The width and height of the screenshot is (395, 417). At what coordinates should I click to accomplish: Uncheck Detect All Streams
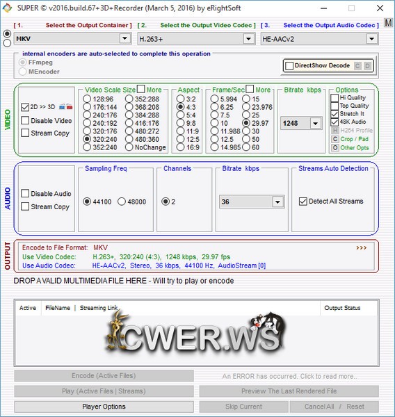click(303, 202)
